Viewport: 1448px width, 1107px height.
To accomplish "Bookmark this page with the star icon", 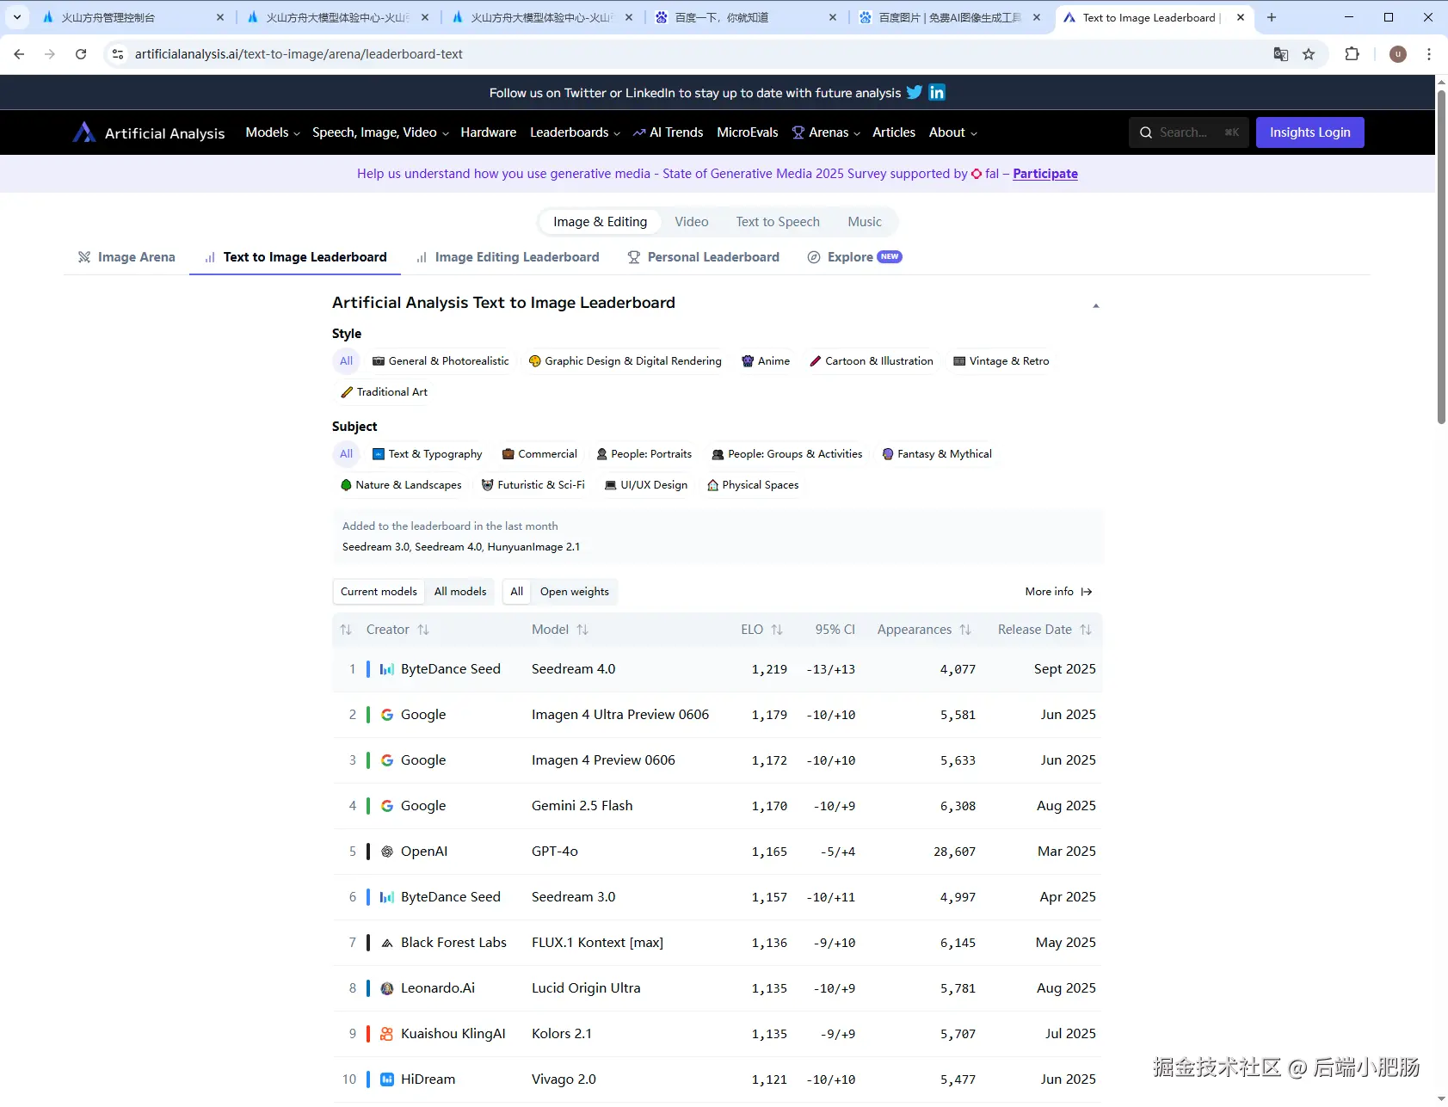I will coord(1309,54).
